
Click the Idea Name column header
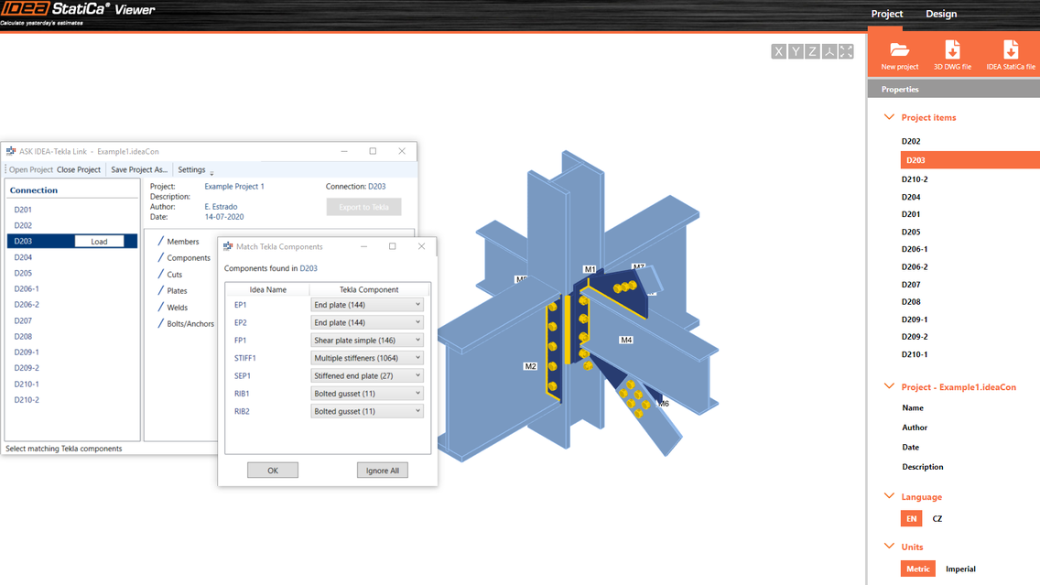(268, 290)
